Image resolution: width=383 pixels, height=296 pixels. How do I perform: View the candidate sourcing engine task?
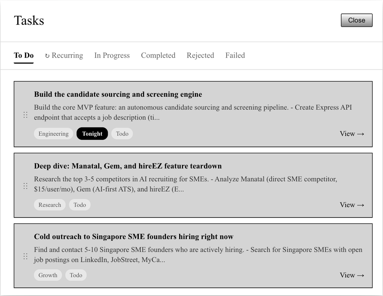[352, 134]
